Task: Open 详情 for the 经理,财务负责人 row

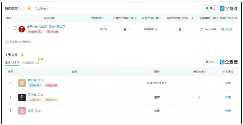Action: [228, 83]
